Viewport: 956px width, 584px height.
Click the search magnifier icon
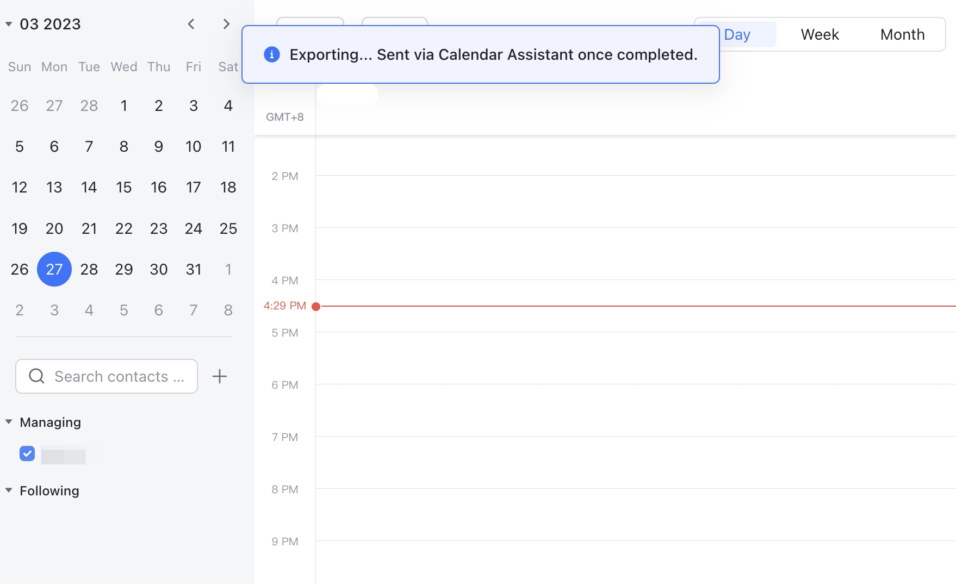(36, 376)
